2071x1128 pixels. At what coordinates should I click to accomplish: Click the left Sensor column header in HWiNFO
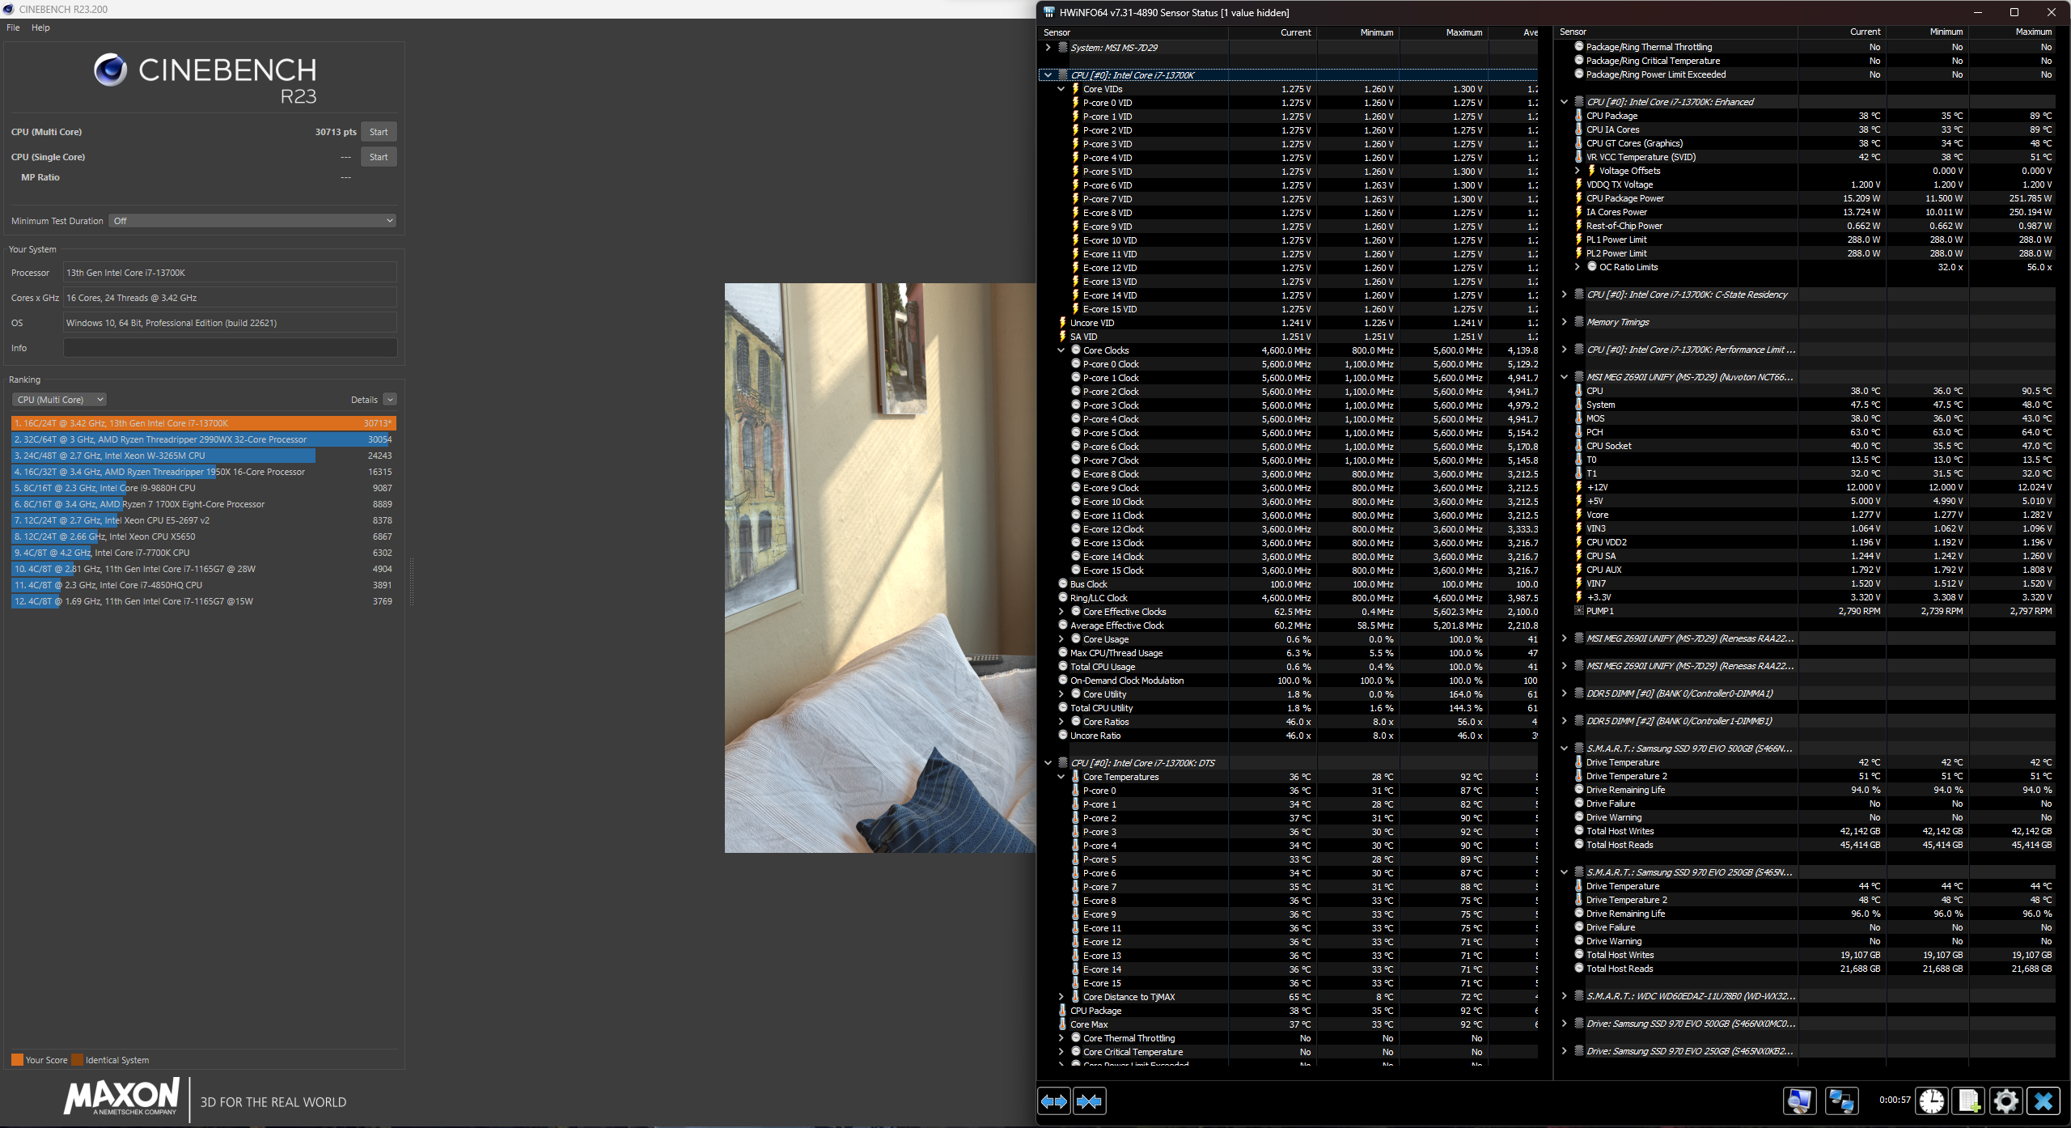tap(1133, 32)
